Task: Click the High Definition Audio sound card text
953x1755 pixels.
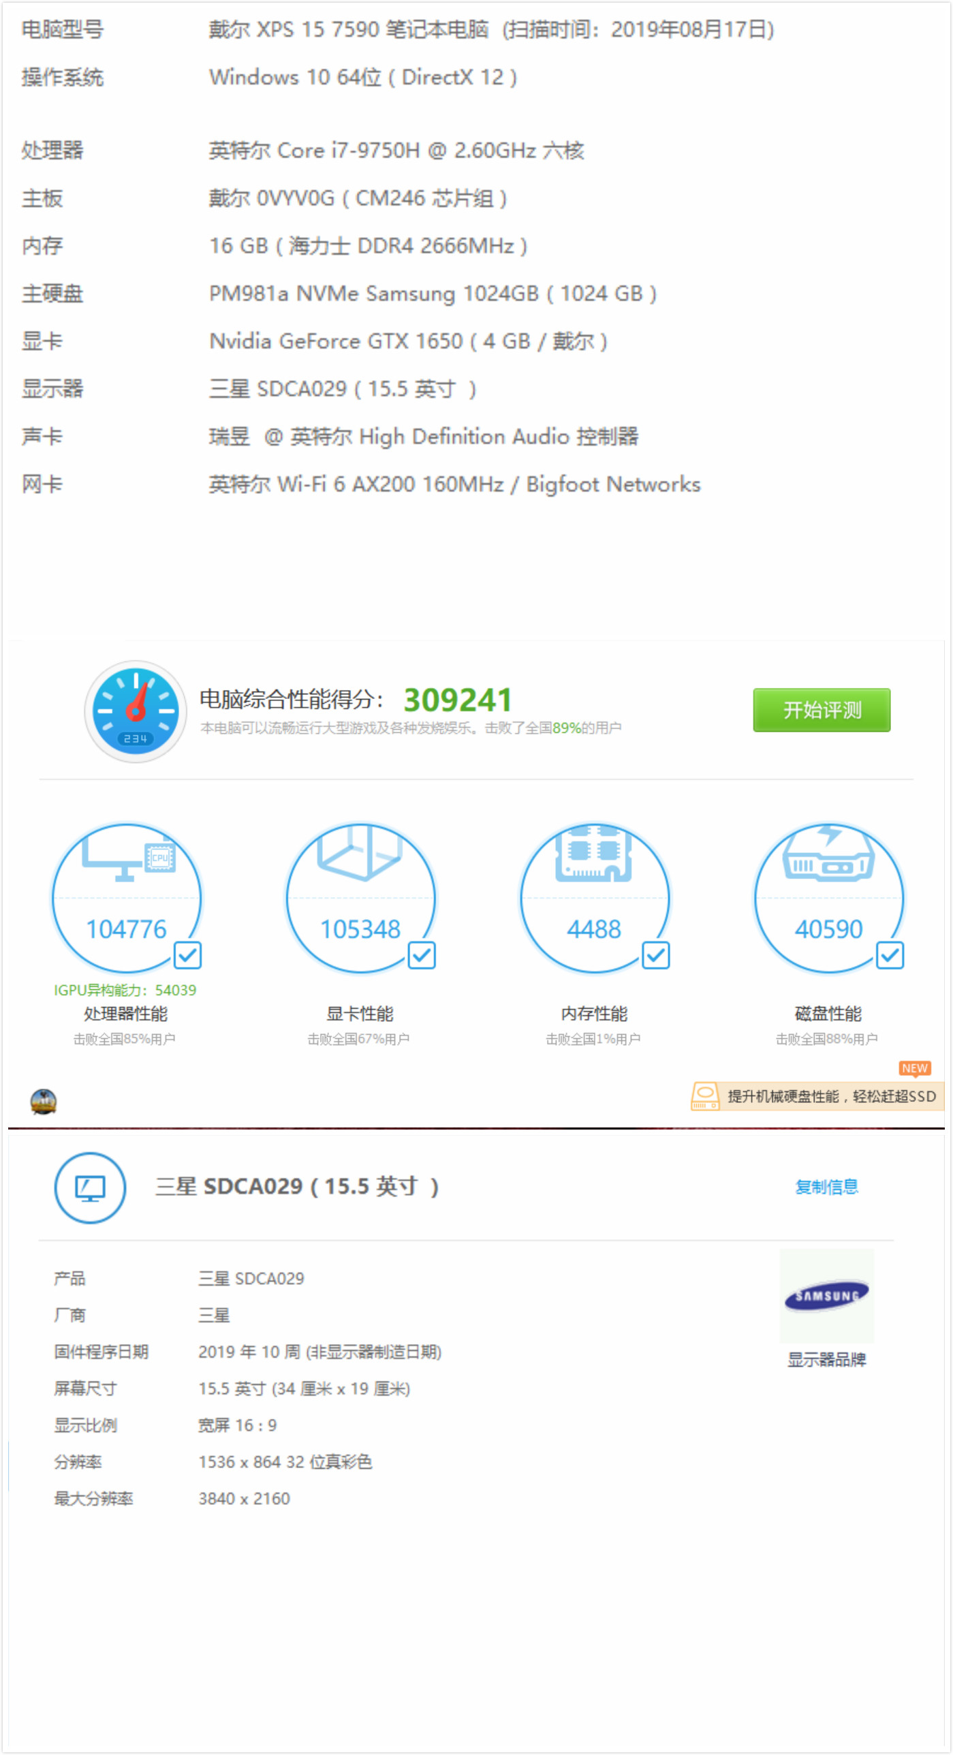Action: click(424, 437)
